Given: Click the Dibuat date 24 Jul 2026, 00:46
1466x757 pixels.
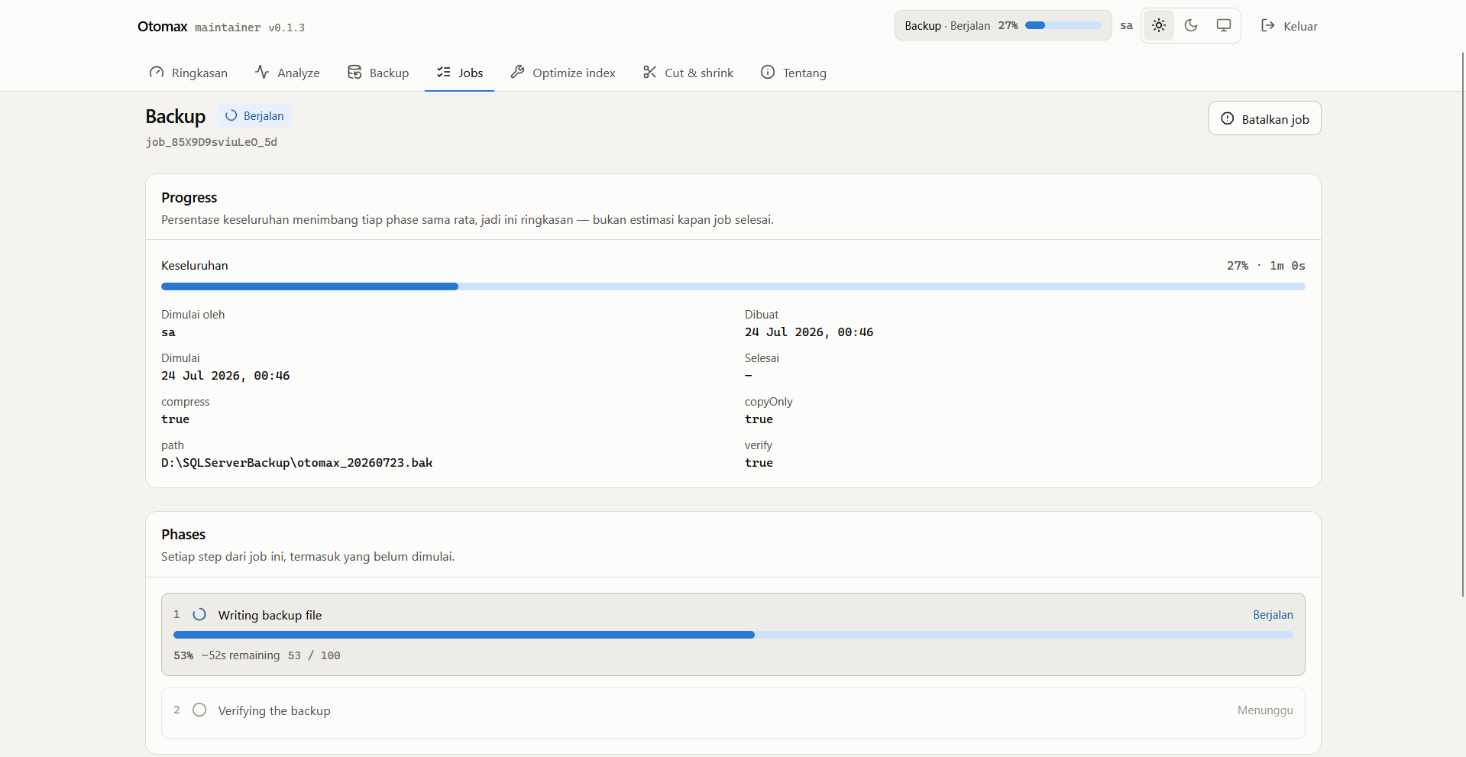Looking at the screenshot, I should point(809,332).
